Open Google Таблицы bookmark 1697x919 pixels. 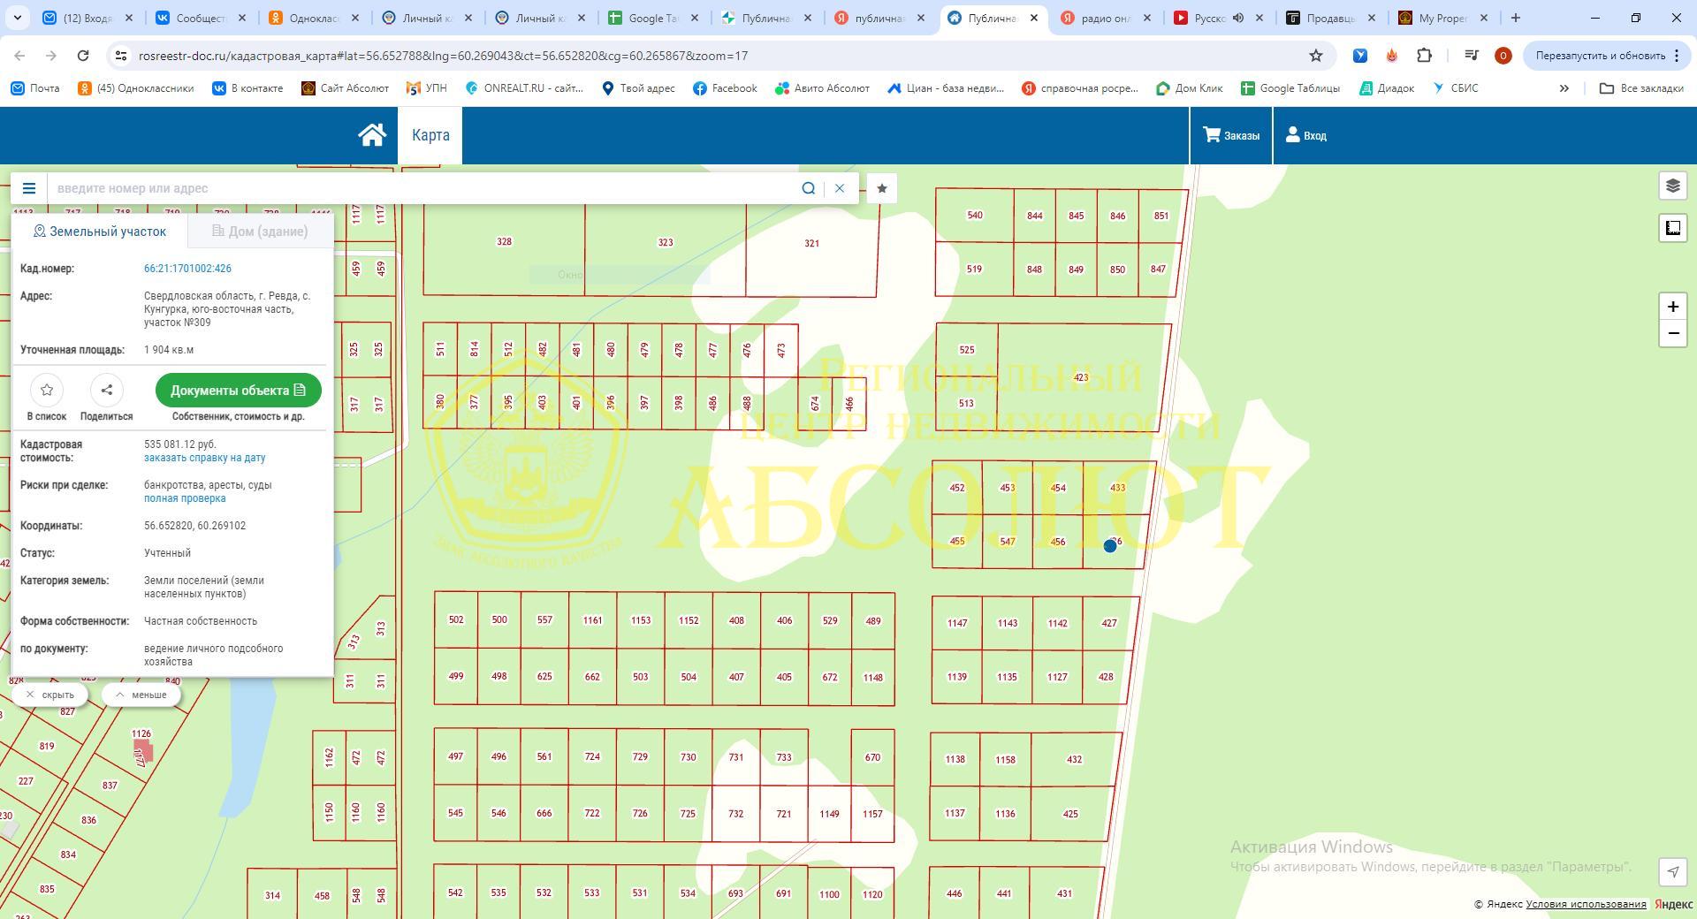(x=1290, y=88)
